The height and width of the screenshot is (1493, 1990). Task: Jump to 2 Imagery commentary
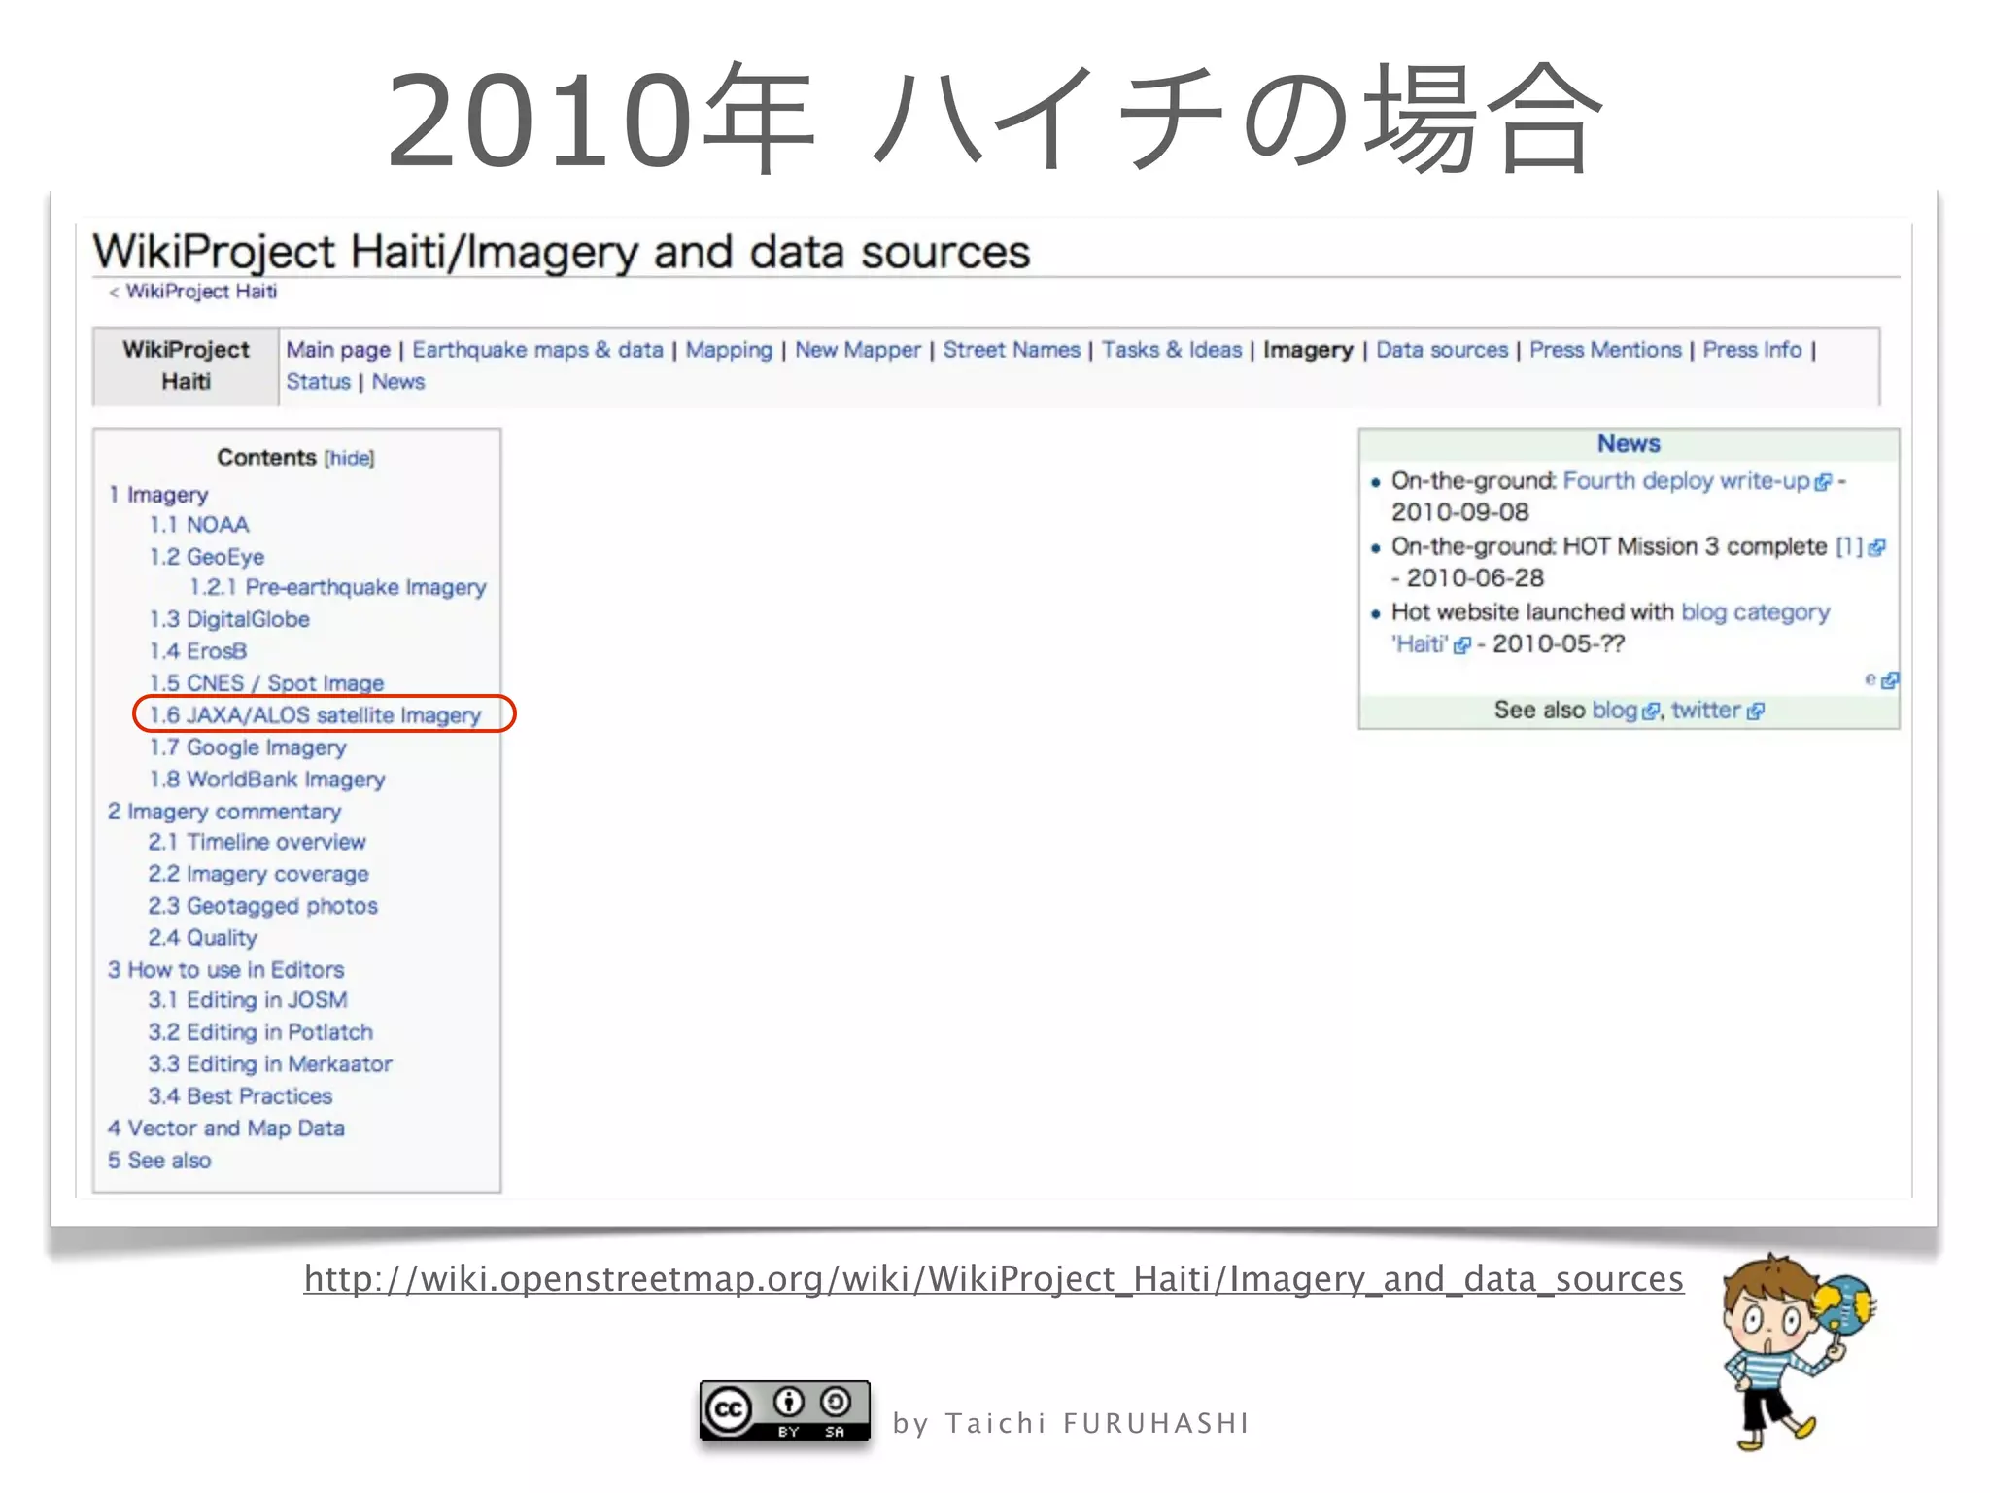point(224,812)
